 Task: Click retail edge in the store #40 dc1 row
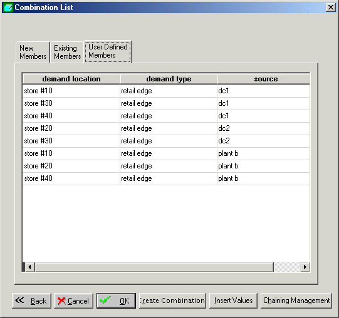click(169, 116)
